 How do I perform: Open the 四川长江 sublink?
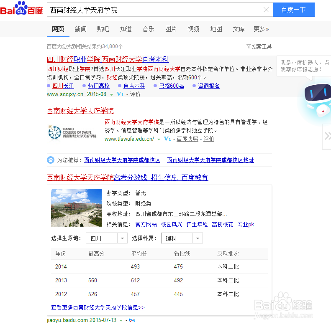[x=63, y=86]
